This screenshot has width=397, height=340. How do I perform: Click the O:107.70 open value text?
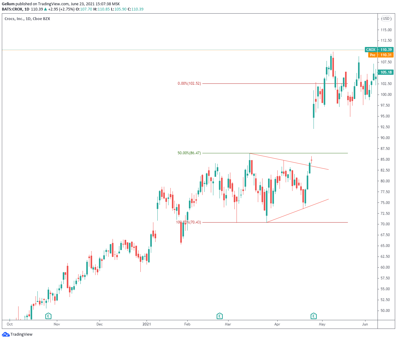(84, 9)
